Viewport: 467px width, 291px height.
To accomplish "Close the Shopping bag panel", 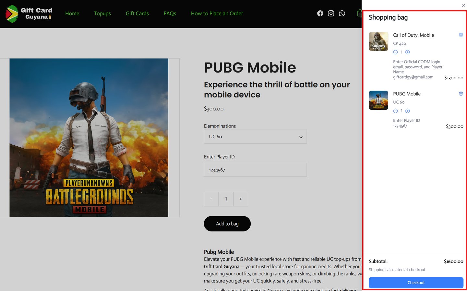I will 463,5.
